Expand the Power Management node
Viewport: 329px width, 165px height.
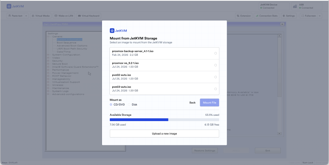[48, 73]
